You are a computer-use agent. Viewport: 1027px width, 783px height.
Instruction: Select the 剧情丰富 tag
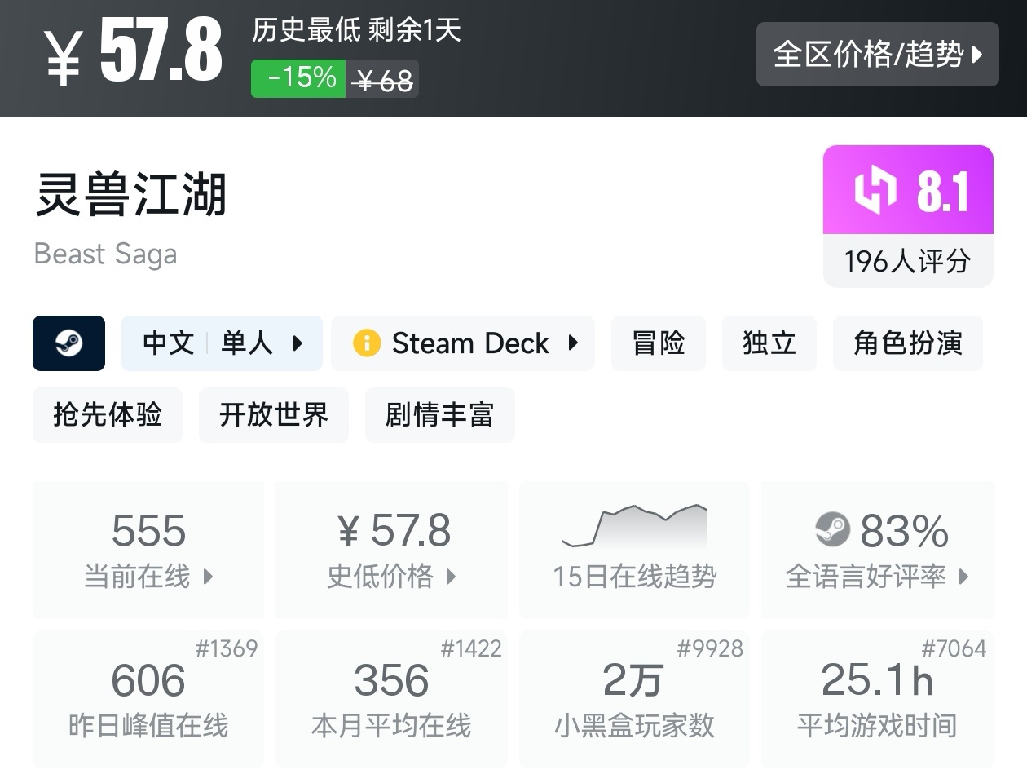point(439,415)
